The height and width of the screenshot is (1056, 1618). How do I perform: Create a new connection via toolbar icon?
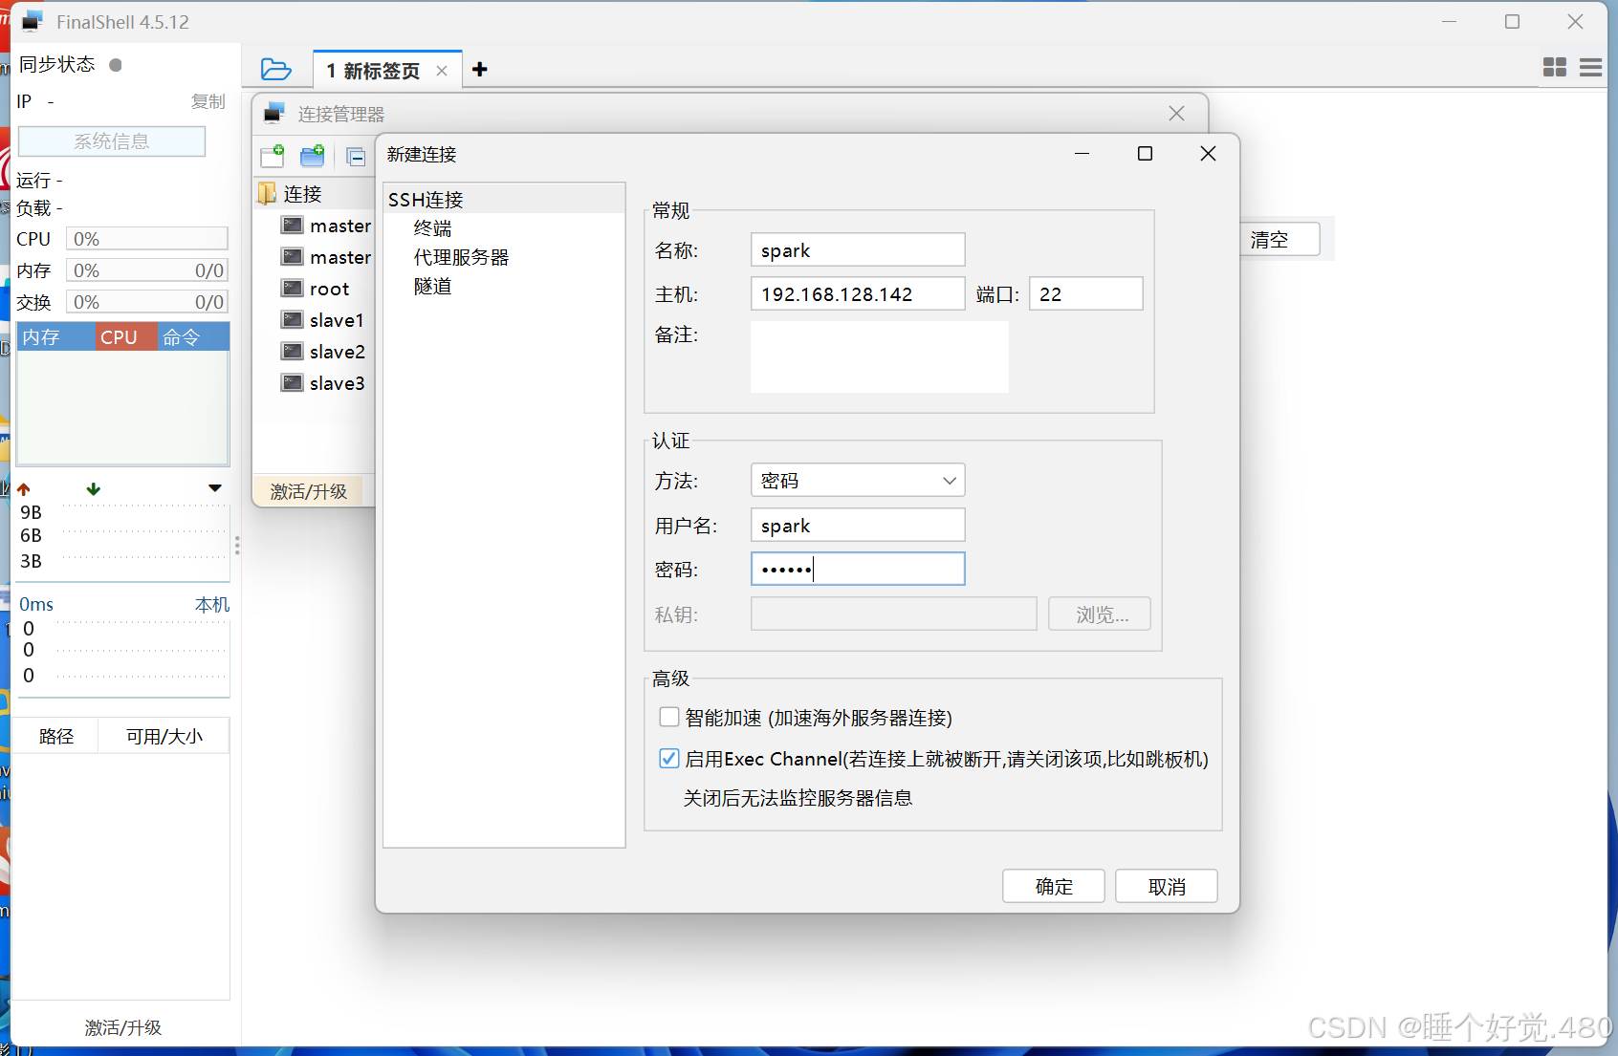(x=272, y=156)
